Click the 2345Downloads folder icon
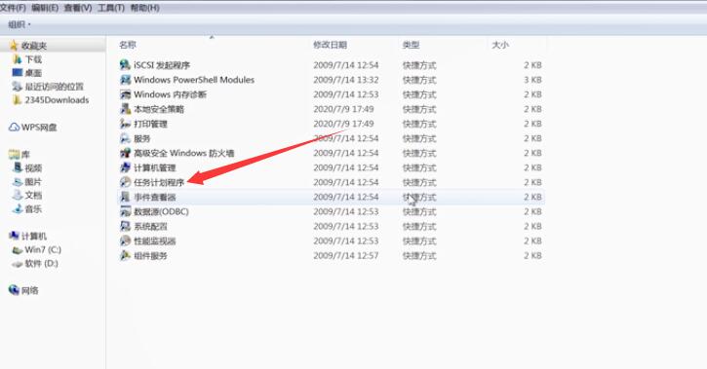The width and height of the screenshot is (707, 369). point(18,100)
